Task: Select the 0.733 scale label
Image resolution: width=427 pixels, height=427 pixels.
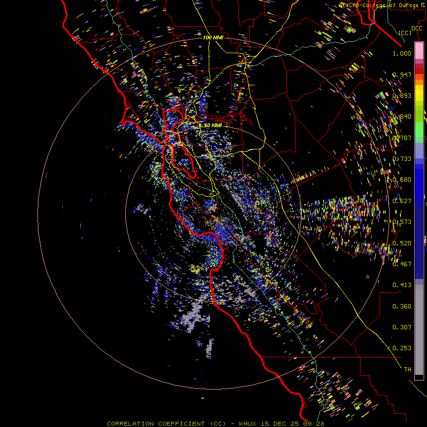Action: coord(402,159)
